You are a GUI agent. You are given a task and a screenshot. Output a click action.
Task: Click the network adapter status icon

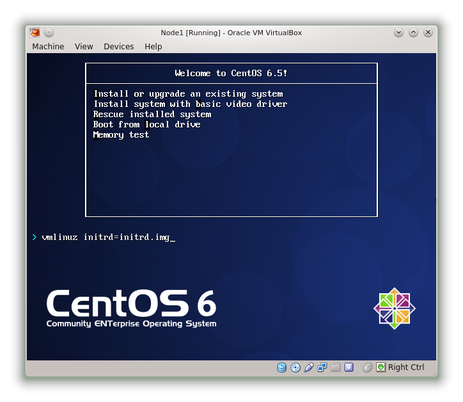click(322, 367)
